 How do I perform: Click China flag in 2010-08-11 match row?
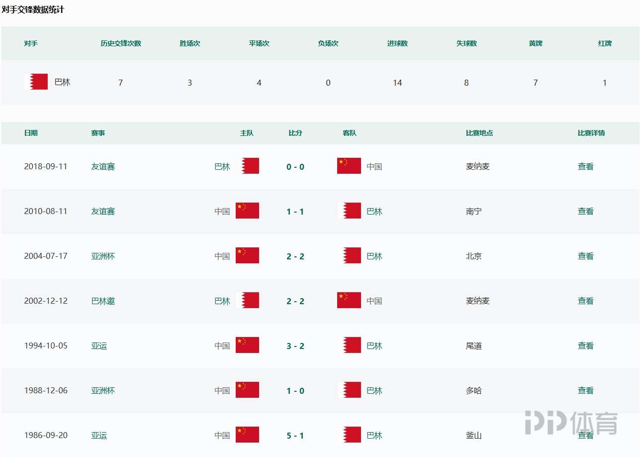(x=247, y=211)
